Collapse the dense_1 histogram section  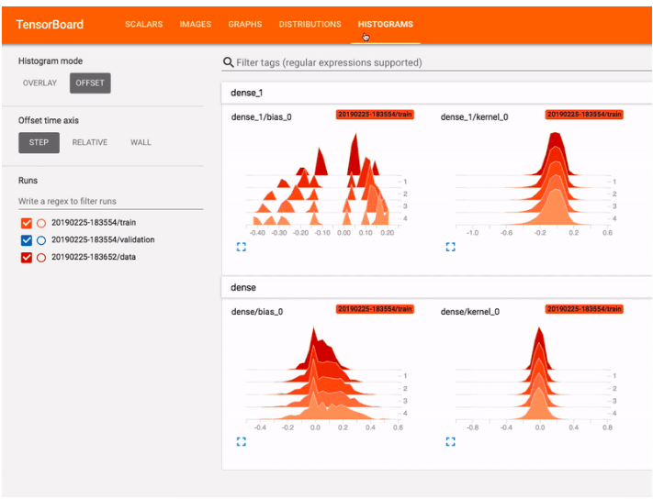(x=245, y=93)
